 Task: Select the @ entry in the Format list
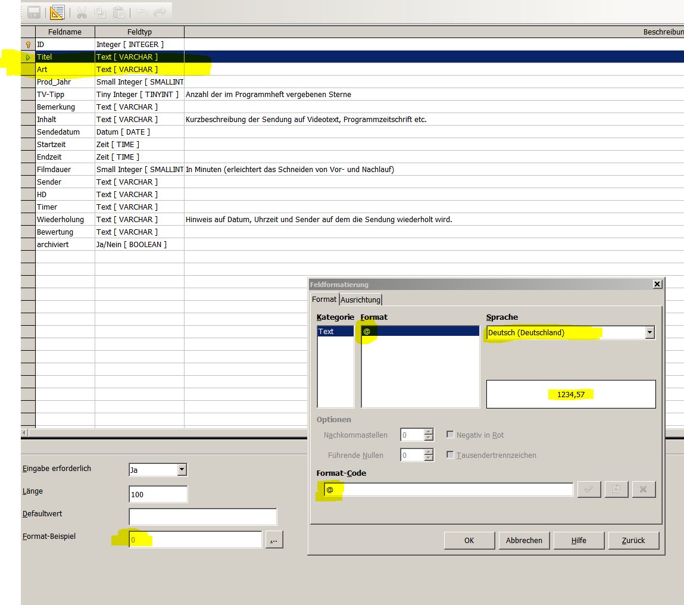(420, 331)
